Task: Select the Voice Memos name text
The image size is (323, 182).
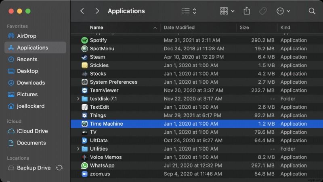Action: pyautogui.click(x=106, y=157)
